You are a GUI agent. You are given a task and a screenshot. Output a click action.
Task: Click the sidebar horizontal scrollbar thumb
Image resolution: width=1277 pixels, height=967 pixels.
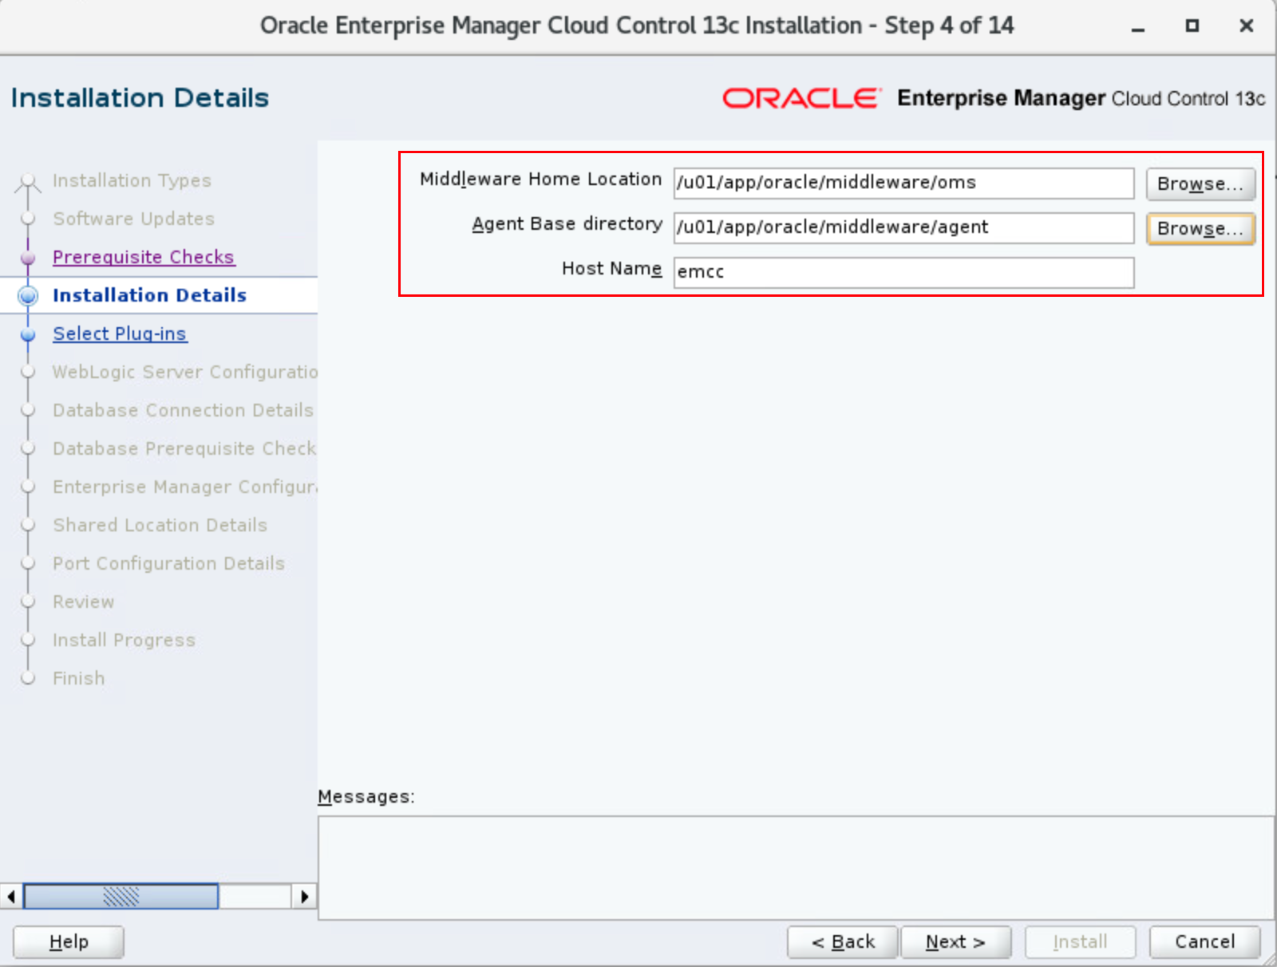[121, 896]
